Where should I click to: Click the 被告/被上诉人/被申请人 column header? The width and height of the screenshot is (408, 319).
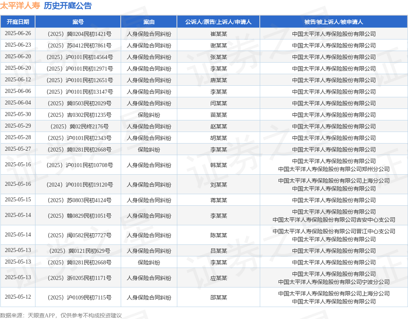click(333, 22)
